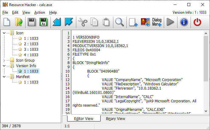This screenshot has width=210, height=130.
Task: Compile script with the play triangle icon
Action: point(170,22)
